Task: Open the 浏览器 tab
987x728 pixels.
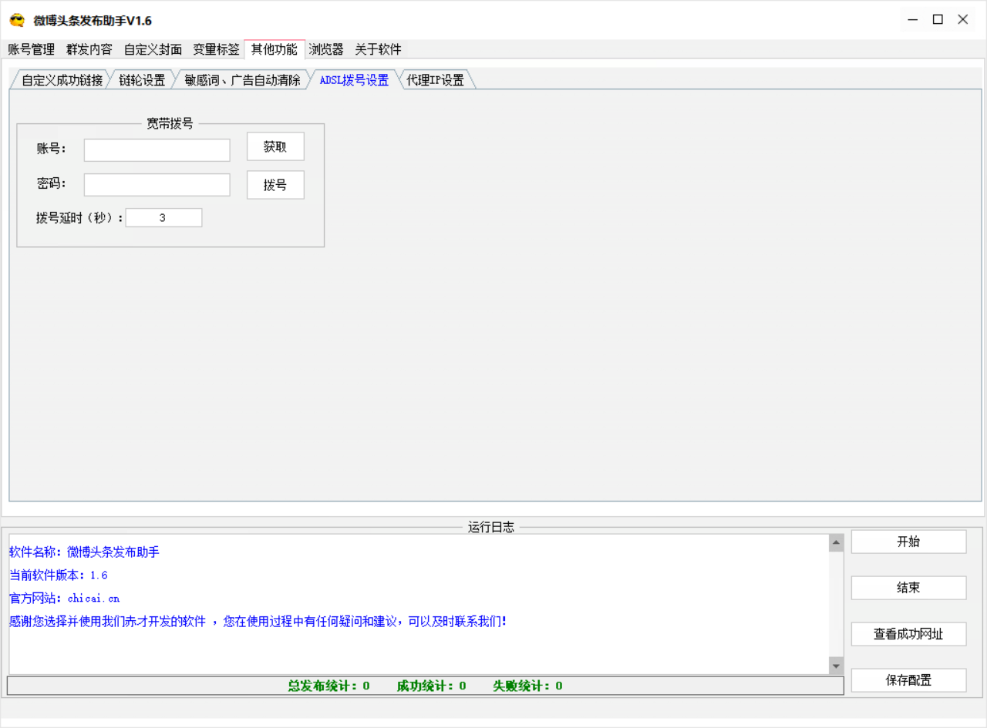Action: coord(326,49)
